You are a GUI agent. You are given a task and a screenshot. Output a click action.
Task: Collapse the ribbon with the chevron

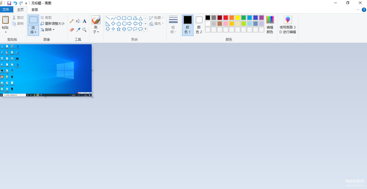(358, 10)
